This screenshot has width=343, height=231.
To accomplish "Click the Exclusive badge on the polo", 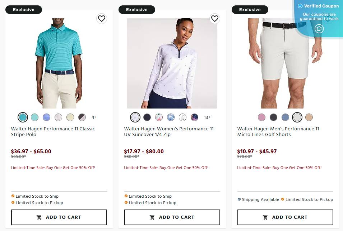I will 24,10.
